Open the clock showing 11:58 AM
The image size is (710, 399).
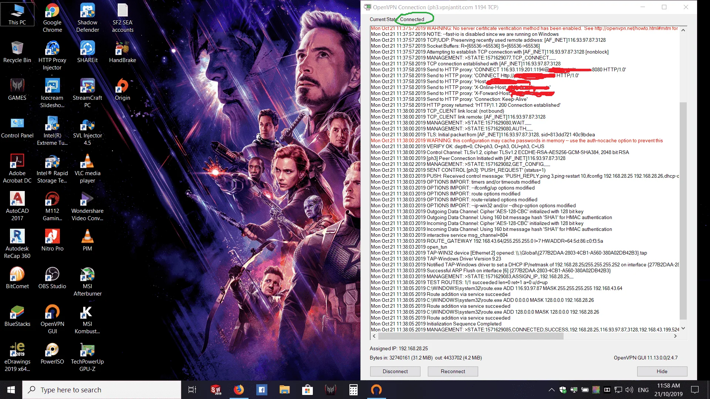click(668, 390)
